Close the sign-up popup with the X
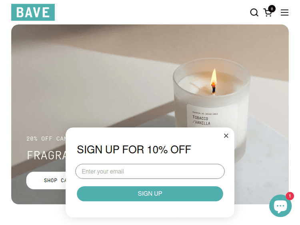Image resolution: width=300 pixels, height=225 pixels. click(226, 136)
